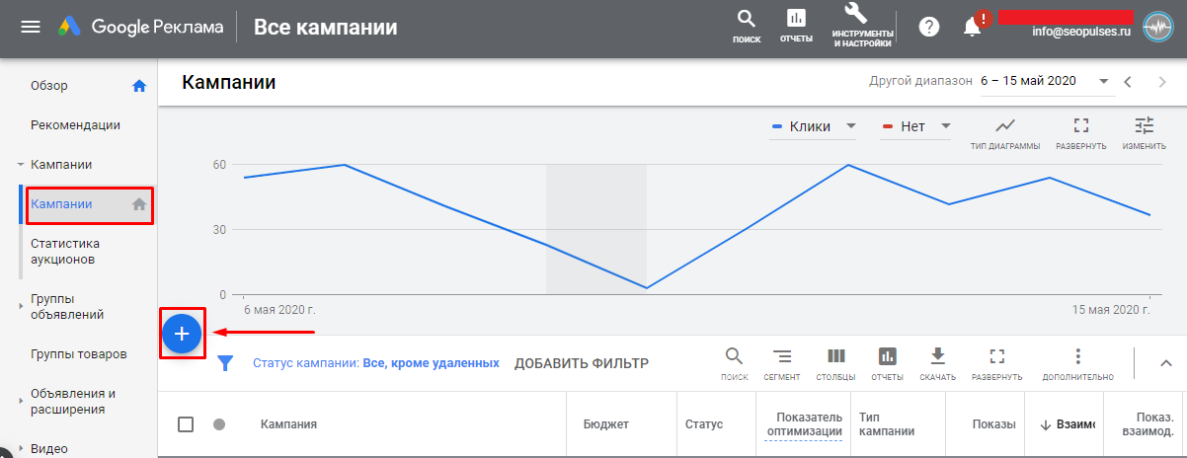1187x458 pixels.
Task: Open the Сегмент table option
Action: pos(782,363)
